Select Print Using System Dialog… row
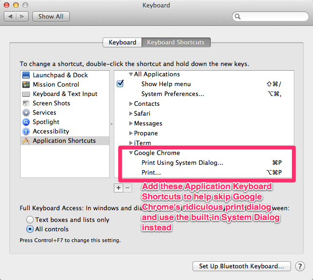Screen dimensions: 313x280 click(x=204, y=163)
